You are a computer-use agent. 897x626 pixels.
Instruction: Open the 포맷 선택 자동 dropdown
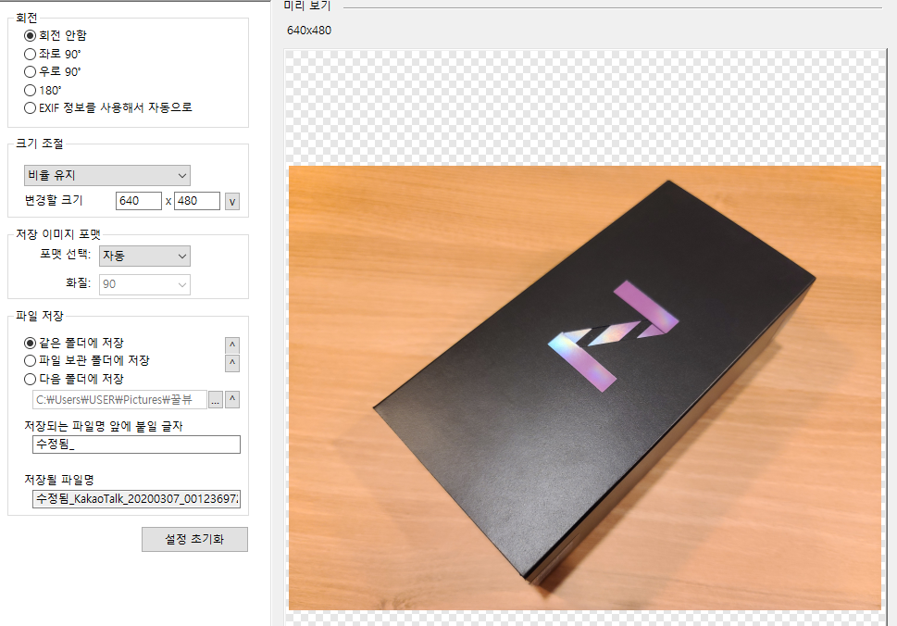[x=144, y=256]
